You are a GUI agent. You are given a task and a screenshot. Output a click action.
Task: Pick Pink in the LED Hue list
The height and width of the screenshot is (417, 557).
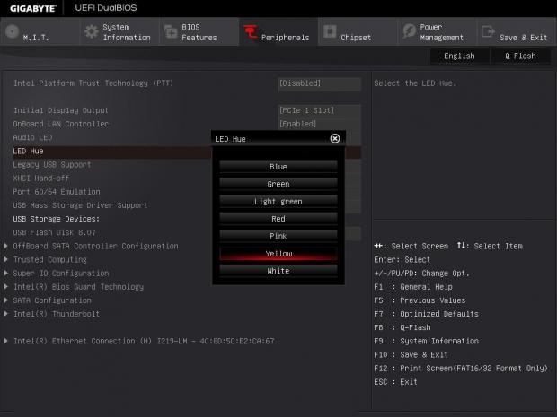point(278,236)
